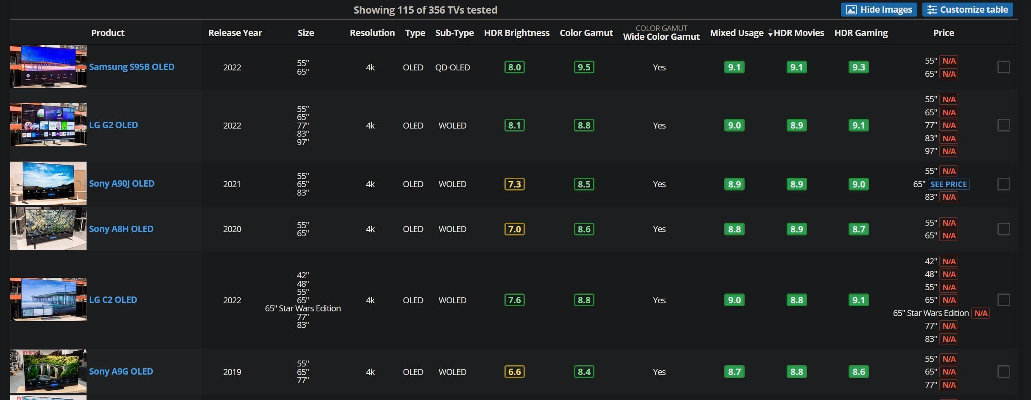Click the Sony A8H OLED thumbnail image
This screenshot has width=1031, height=400.
(x=48, y=229)
